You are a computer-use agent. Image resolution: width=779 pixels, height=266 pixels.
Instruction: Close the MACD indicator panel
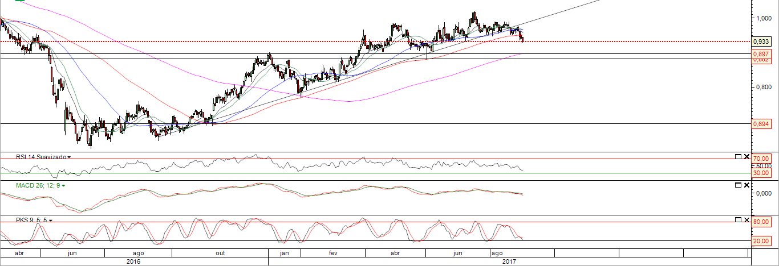745,185
